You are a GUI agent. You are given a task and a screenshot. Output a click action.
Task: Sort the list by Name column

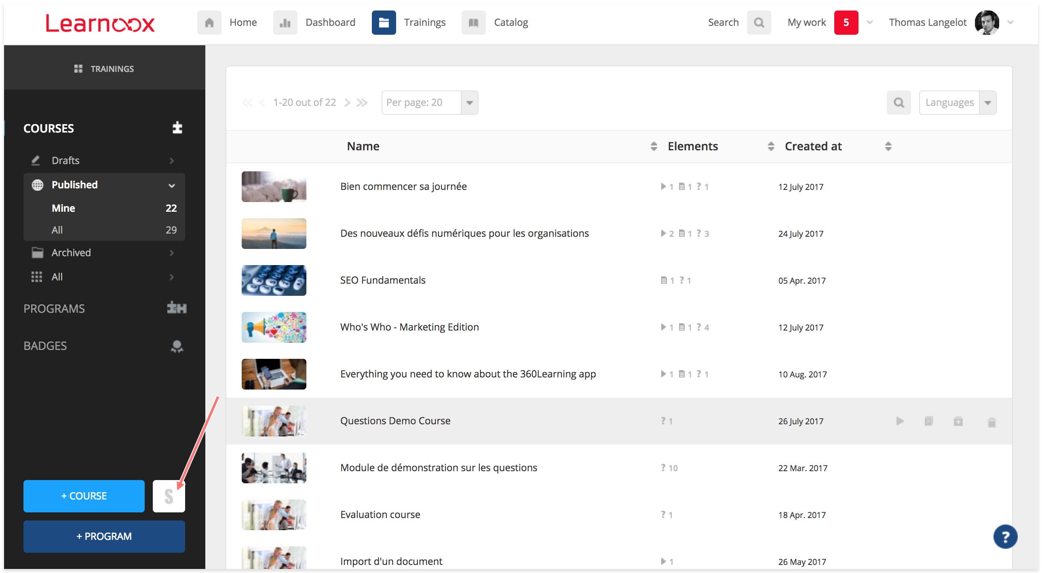[x=654, y=146]
